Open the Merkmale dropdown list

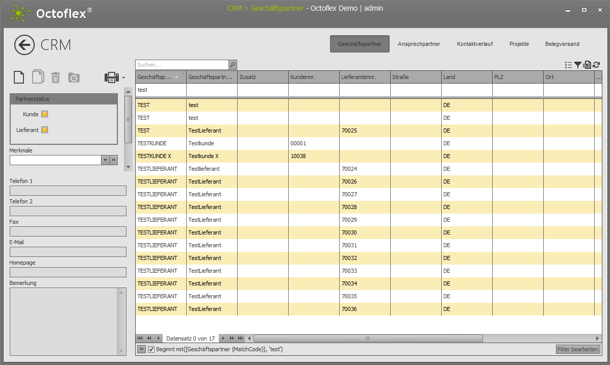coord(105,160)
